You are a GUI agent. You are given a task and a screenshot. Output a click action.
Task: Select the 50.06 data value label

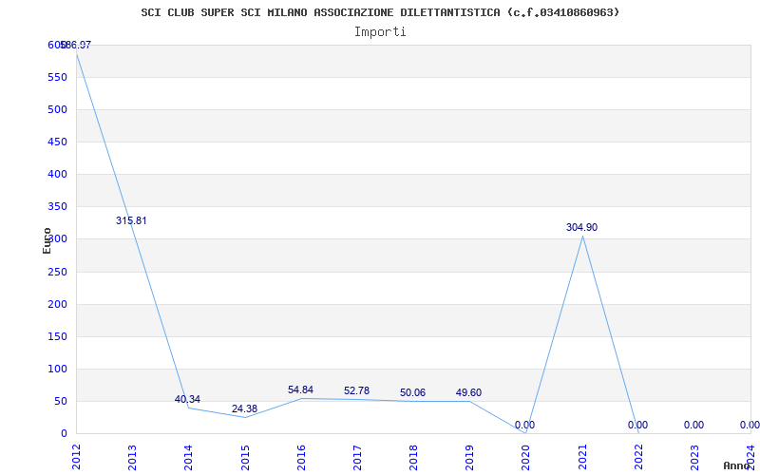(412, 392)
